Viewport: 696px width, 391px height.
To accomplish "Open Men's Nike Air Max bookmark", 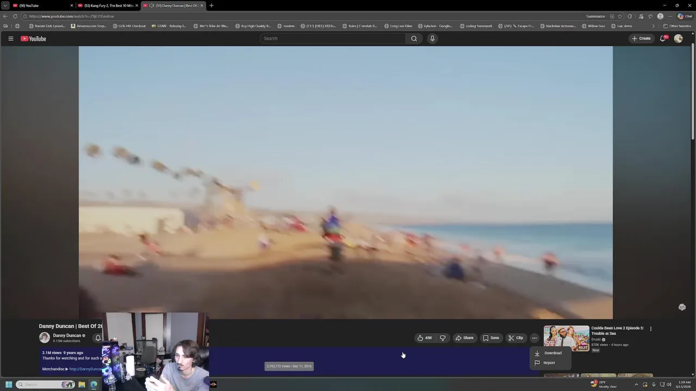I will point(211,26).
